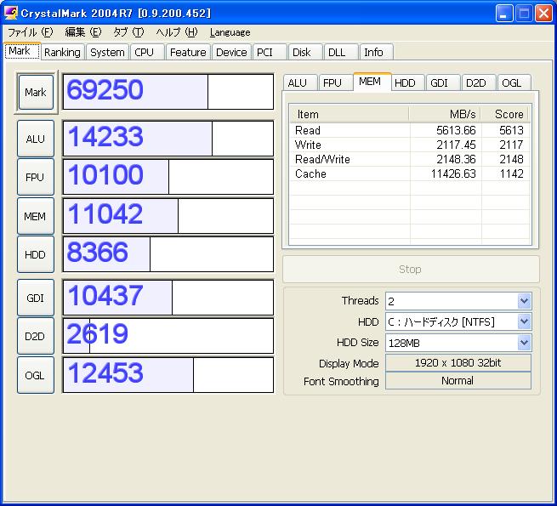Run the D2D benchmark button
This screenshot has height=506, width=557.
(x=36, y=336)
